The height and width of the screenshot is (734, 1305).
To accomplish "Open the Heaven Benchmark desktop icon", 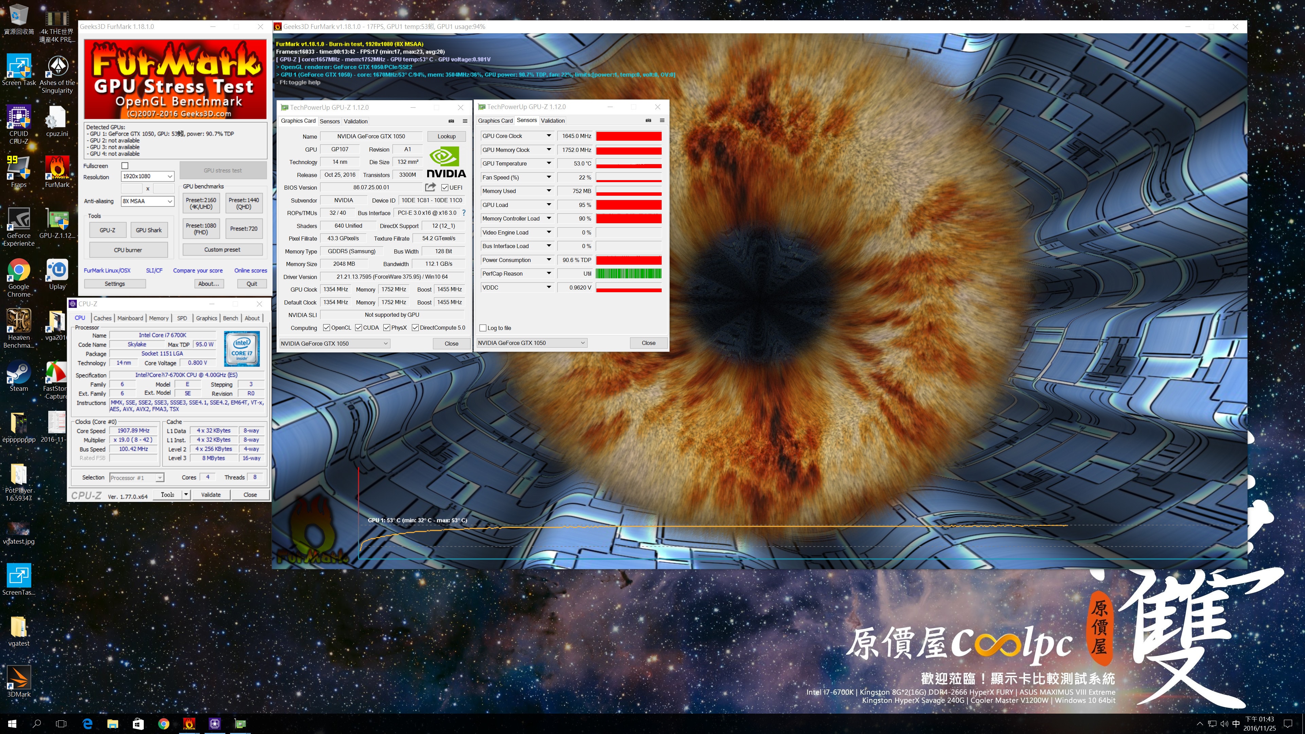I will [19, 329].
